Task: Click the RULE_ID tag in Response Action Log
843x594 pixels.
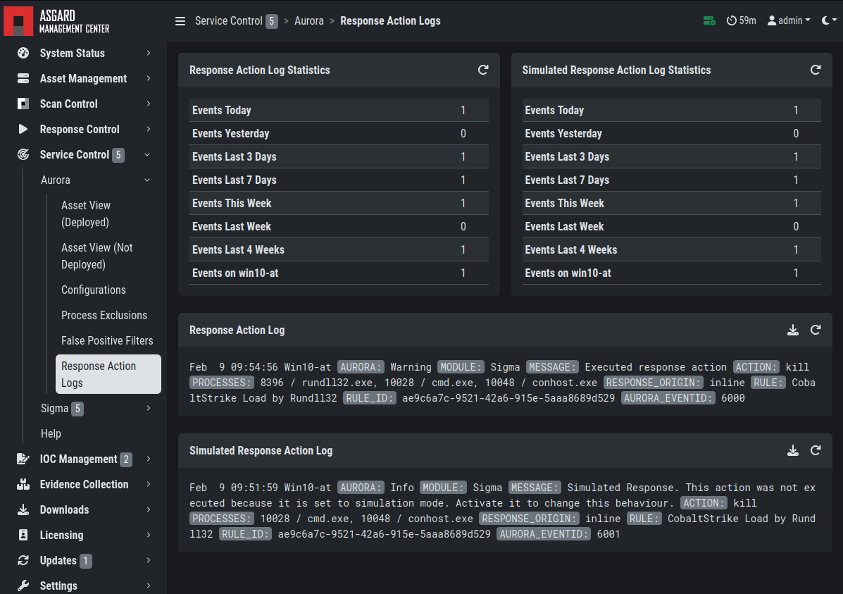Action: point(370,398)
